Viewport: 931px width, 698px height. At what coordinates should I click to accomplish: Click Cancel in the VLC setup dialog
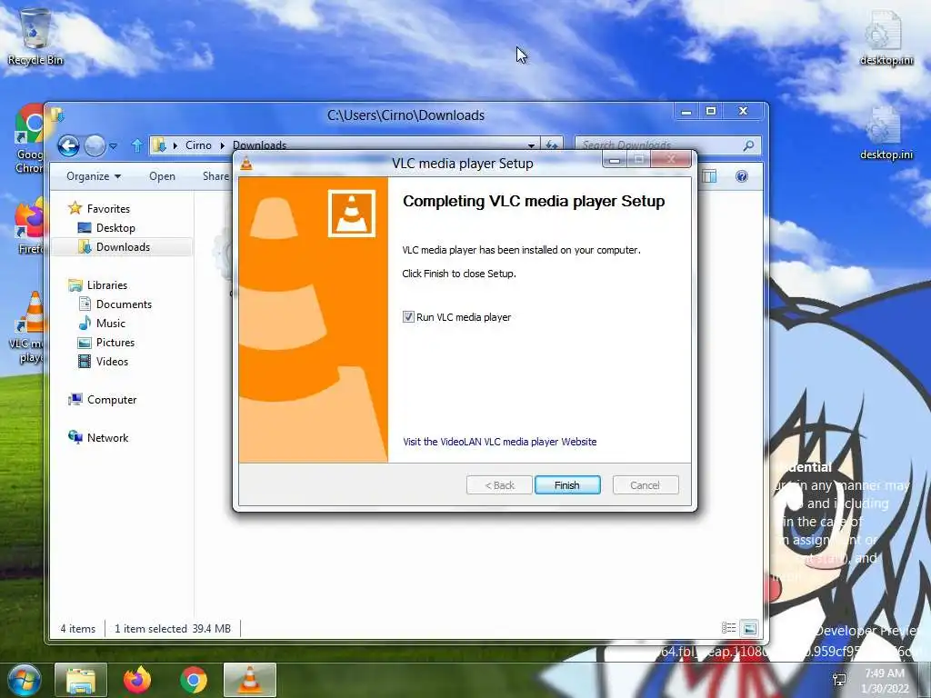(645, 485)
